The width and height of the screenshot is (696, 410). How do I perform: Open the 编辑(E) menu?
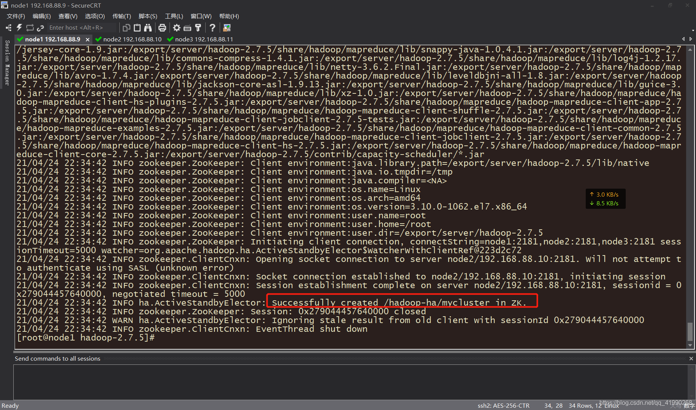click(42, 16)
